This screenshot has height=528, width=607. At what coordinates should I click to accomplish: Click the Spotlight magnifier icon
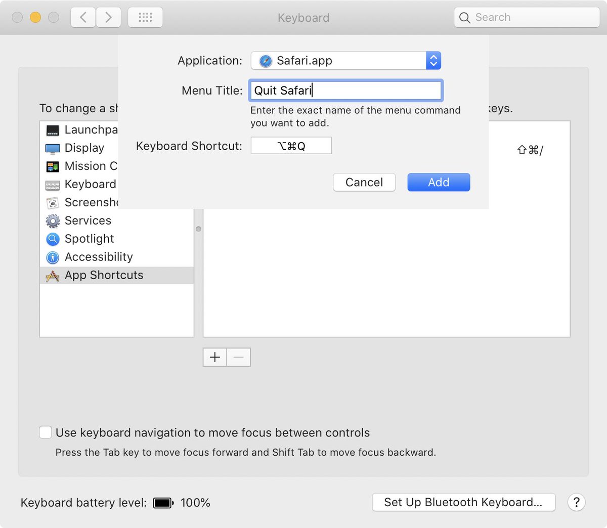(x=53, y=239)
